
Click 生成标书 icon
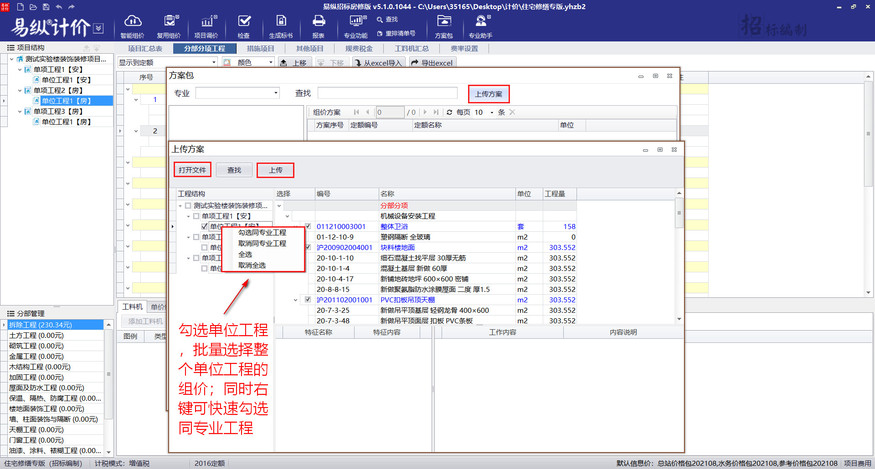point(281,26)
